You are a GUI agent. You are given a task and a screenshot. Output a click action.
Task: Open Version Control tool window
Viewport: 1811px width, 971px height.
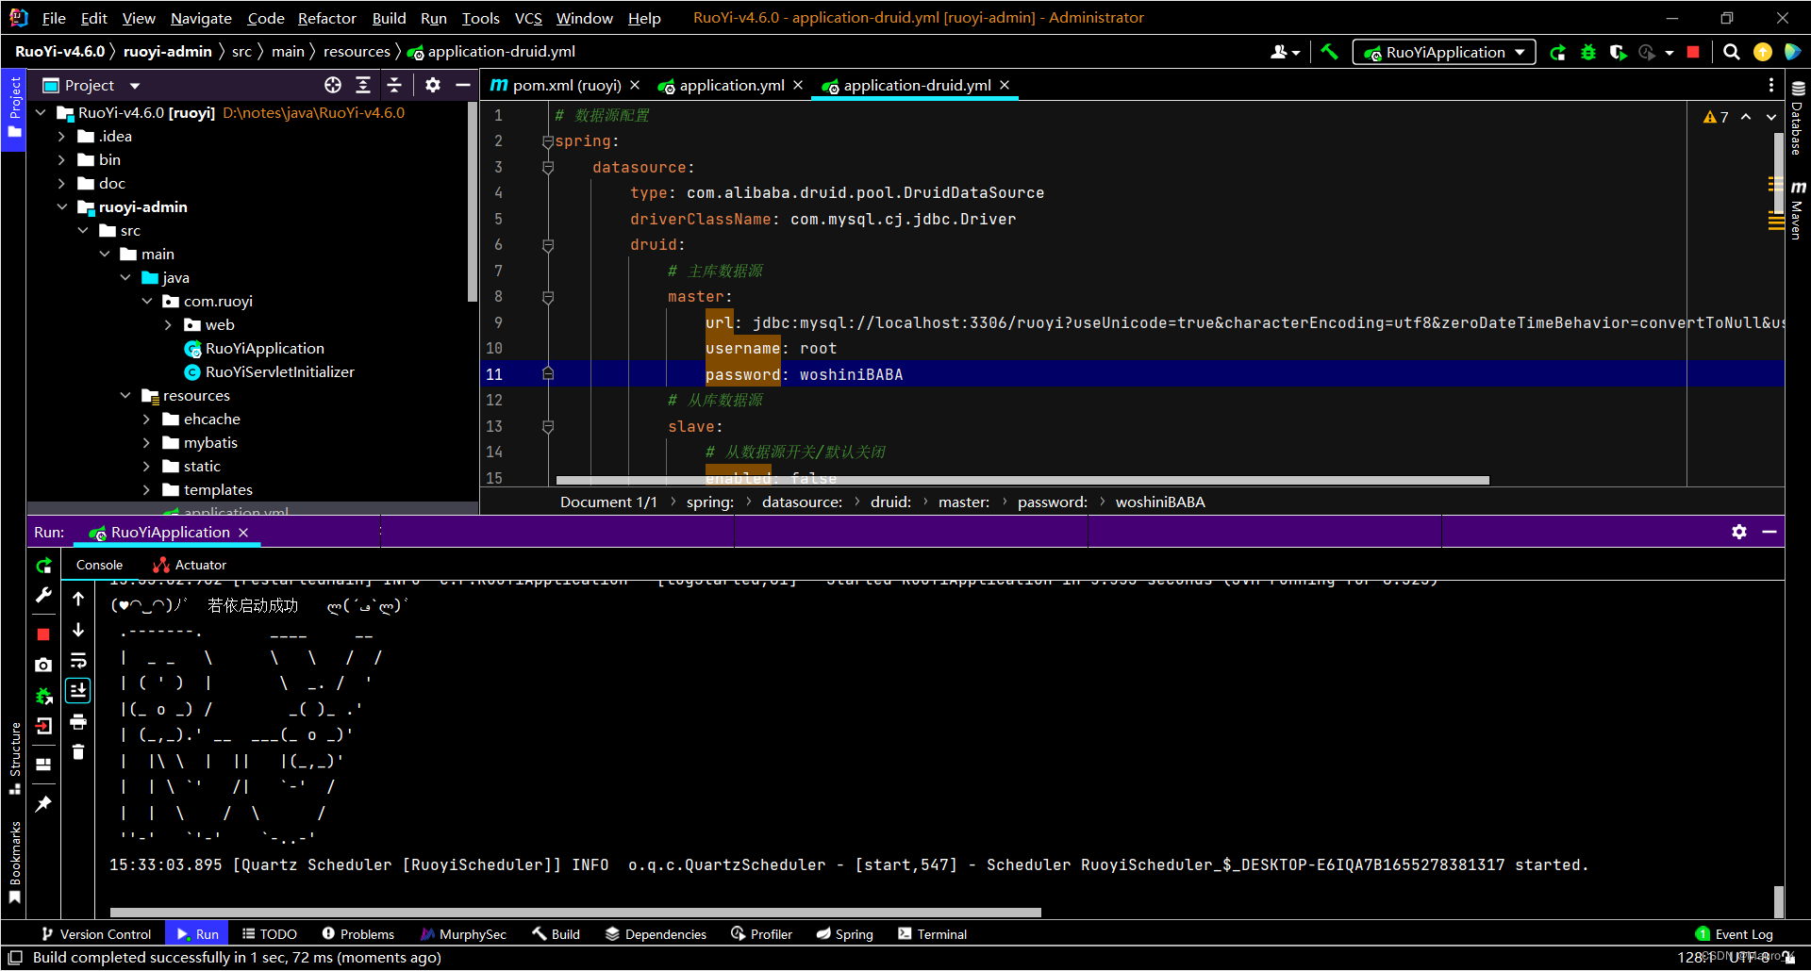pyautogui.click(x=96, y=934)
